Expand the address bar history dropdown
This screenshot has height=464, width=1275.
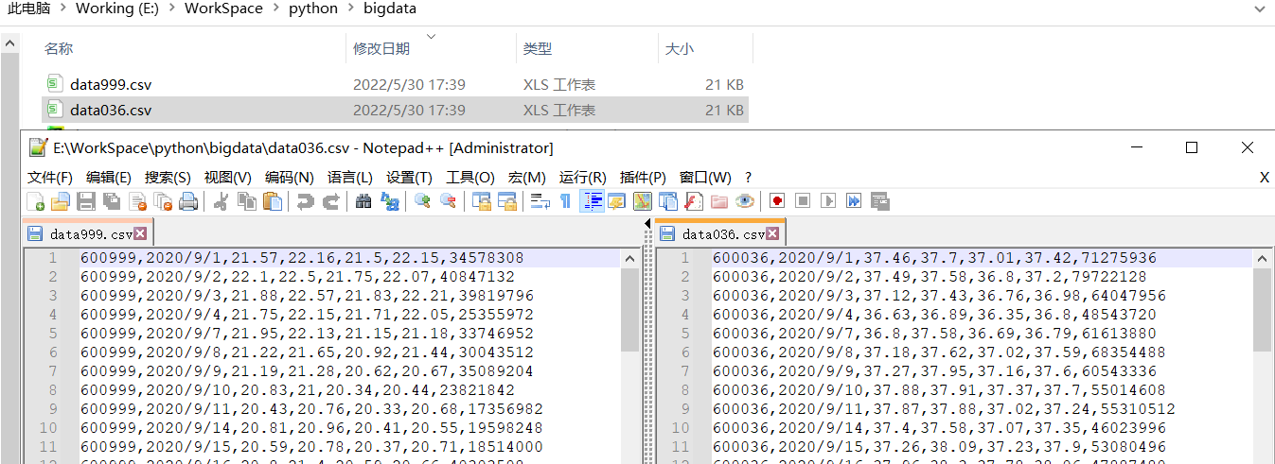pyautogui.click(x=1259, y=9)
